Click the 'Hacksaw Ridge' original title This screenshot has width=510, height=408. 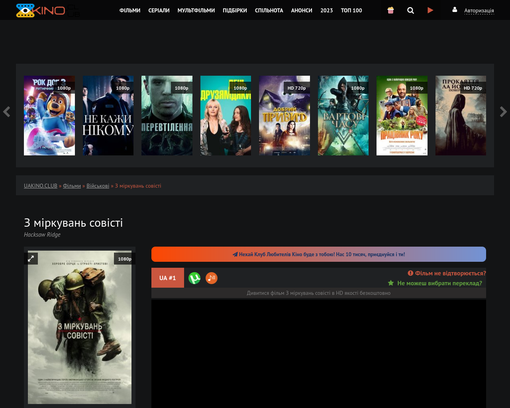coord(42,234)
